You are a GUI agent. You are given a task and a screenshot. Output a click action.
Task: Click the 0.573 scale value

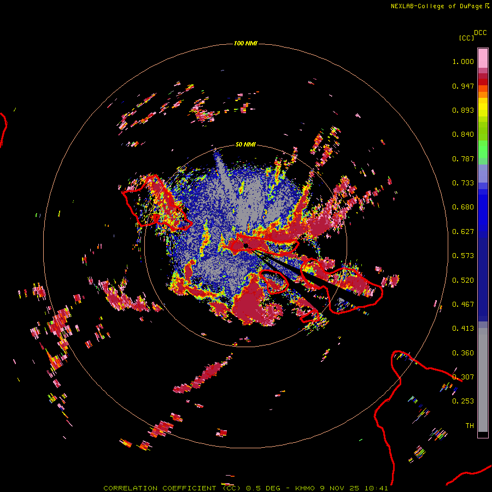tap(463, 256)
